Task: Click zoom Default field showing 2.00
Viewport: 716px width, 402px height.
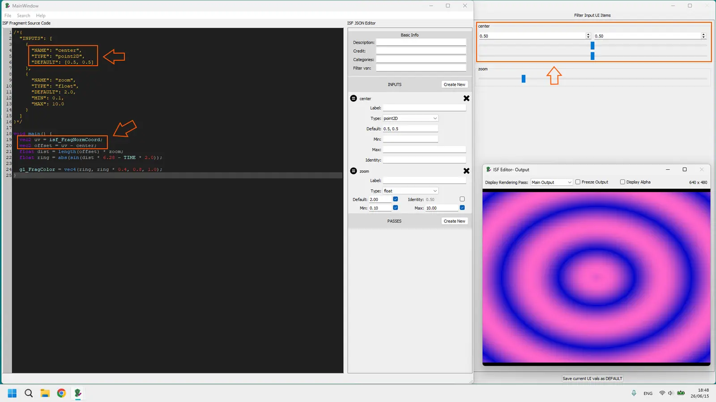Action: 380,200
